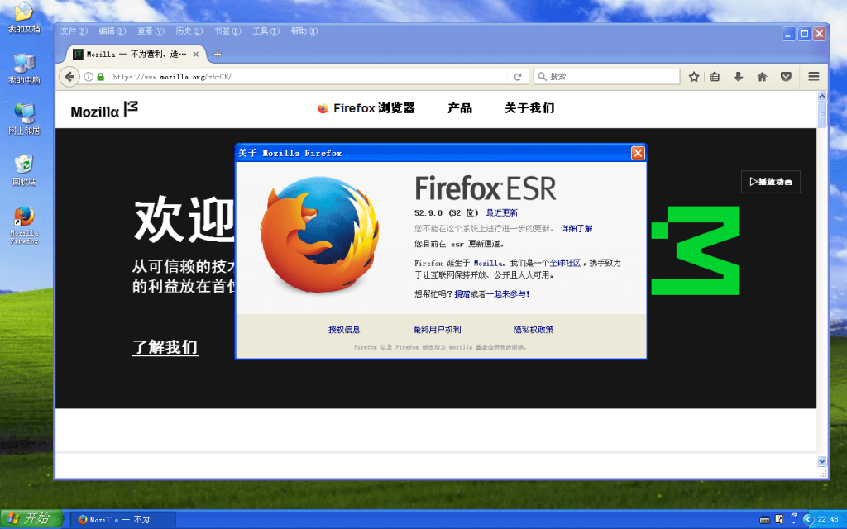Open the 编辑 menu
The image size is (847, 529).
tap(112, 31)
